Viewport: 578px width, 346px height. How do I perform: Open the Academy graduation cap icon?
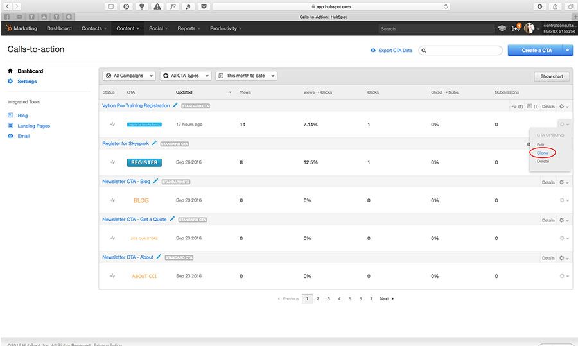pos(502,28)
